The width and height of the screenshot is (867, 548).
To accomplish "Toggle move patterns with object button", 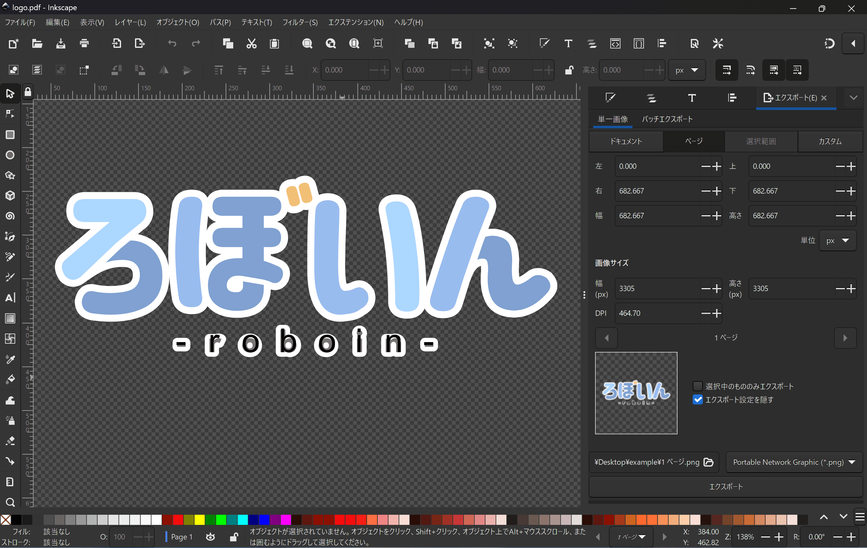I will pyautogui.click(x=797, y=70).
